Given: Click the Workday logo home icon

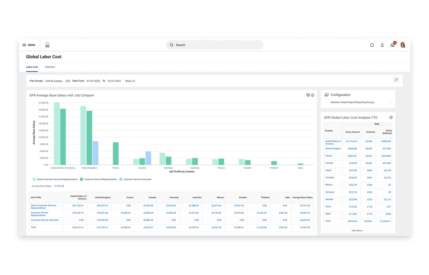Looking at the screenshot, I should (x=47, y=45).
